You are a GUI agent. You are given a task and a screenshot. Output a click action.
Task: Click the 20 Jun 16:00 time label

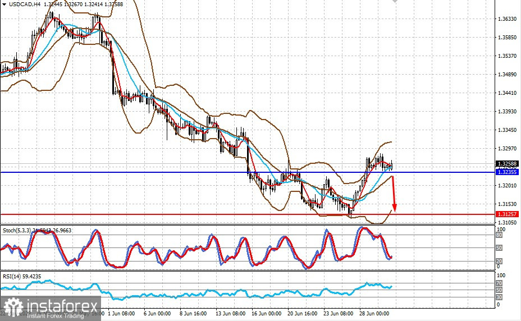pos(303,314)
